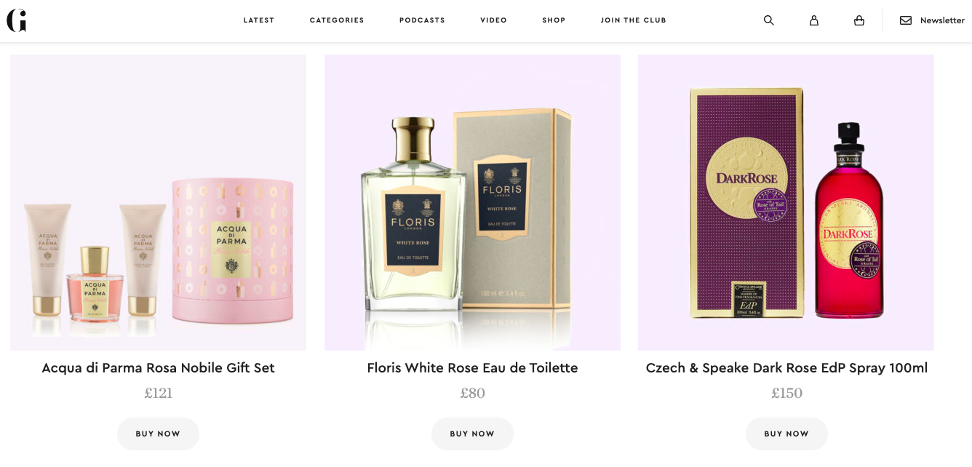Select Join The Club link
This screenshot has width=972, height=467.
634,20
